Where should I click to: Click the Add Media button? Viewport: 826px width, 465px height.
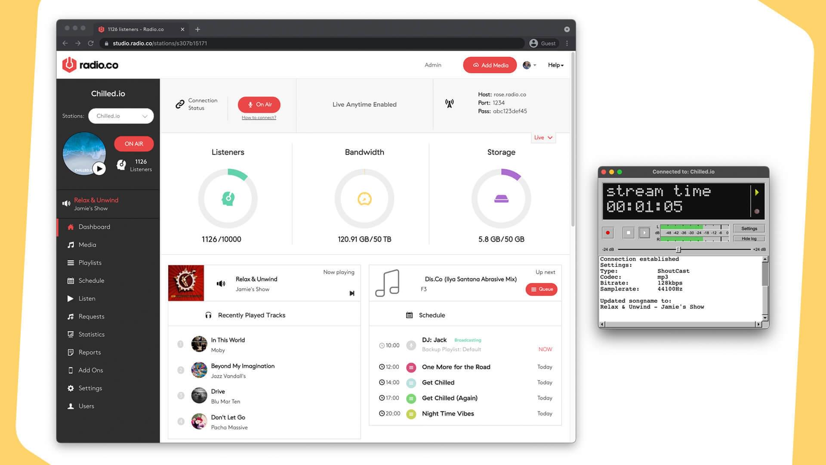pos(490,65)
